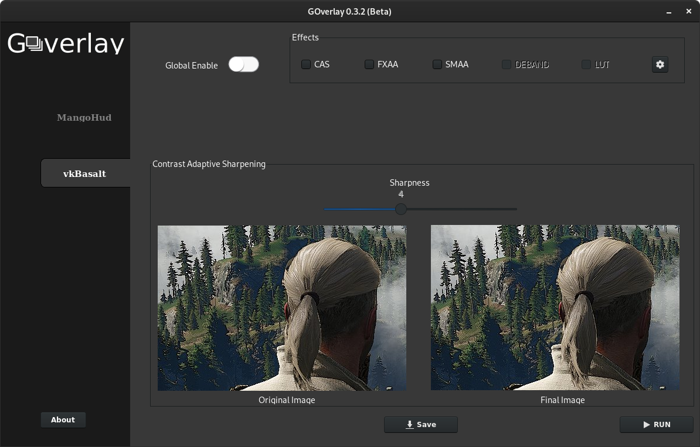Select the vkBasalt tab
The width and height of the screenshot is (700, 447).
pyautogui.click(x=85, y=173)
